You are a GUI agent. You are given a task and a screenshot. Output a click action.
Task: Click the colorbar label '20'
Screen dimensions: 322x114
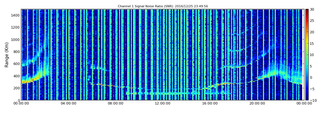point(312,32)
